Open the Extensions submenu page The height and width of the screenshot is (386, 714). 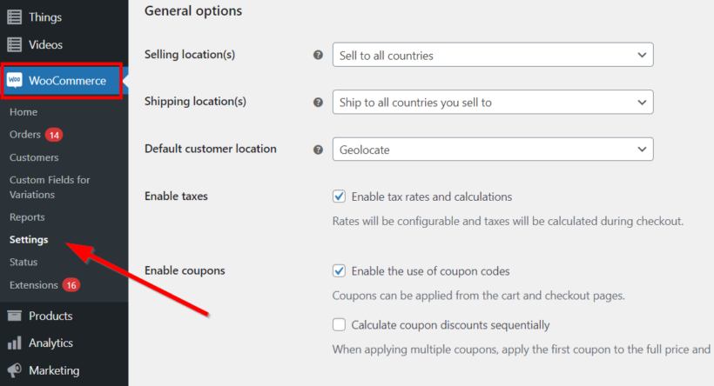coord(34,285)
